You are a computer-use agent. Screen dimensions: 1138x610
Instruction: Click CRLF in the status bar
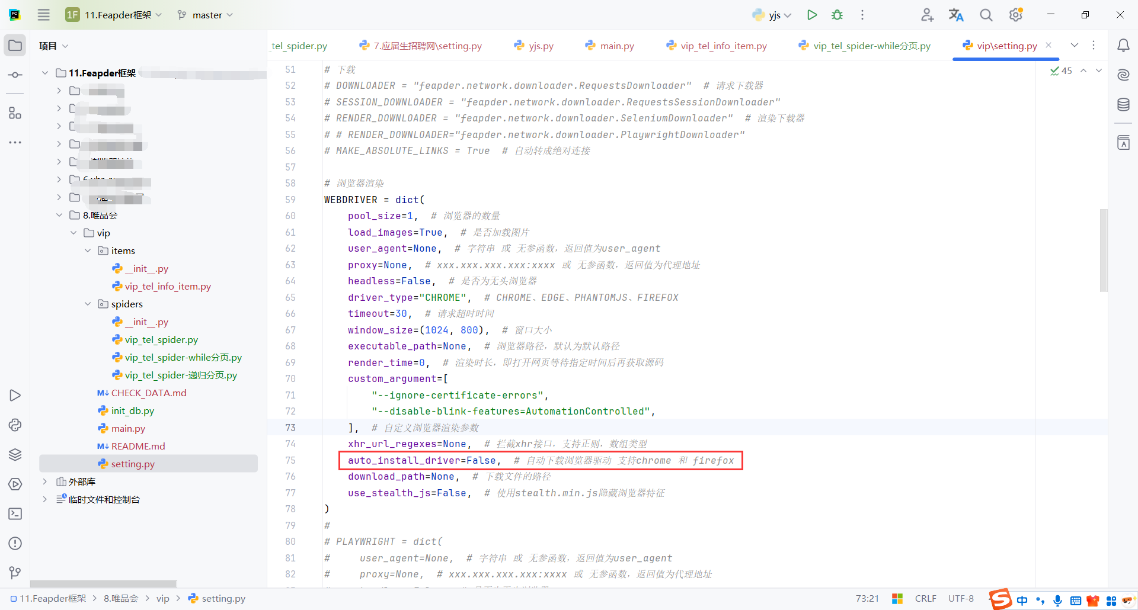pyautogui.click(x=925, y=598)
